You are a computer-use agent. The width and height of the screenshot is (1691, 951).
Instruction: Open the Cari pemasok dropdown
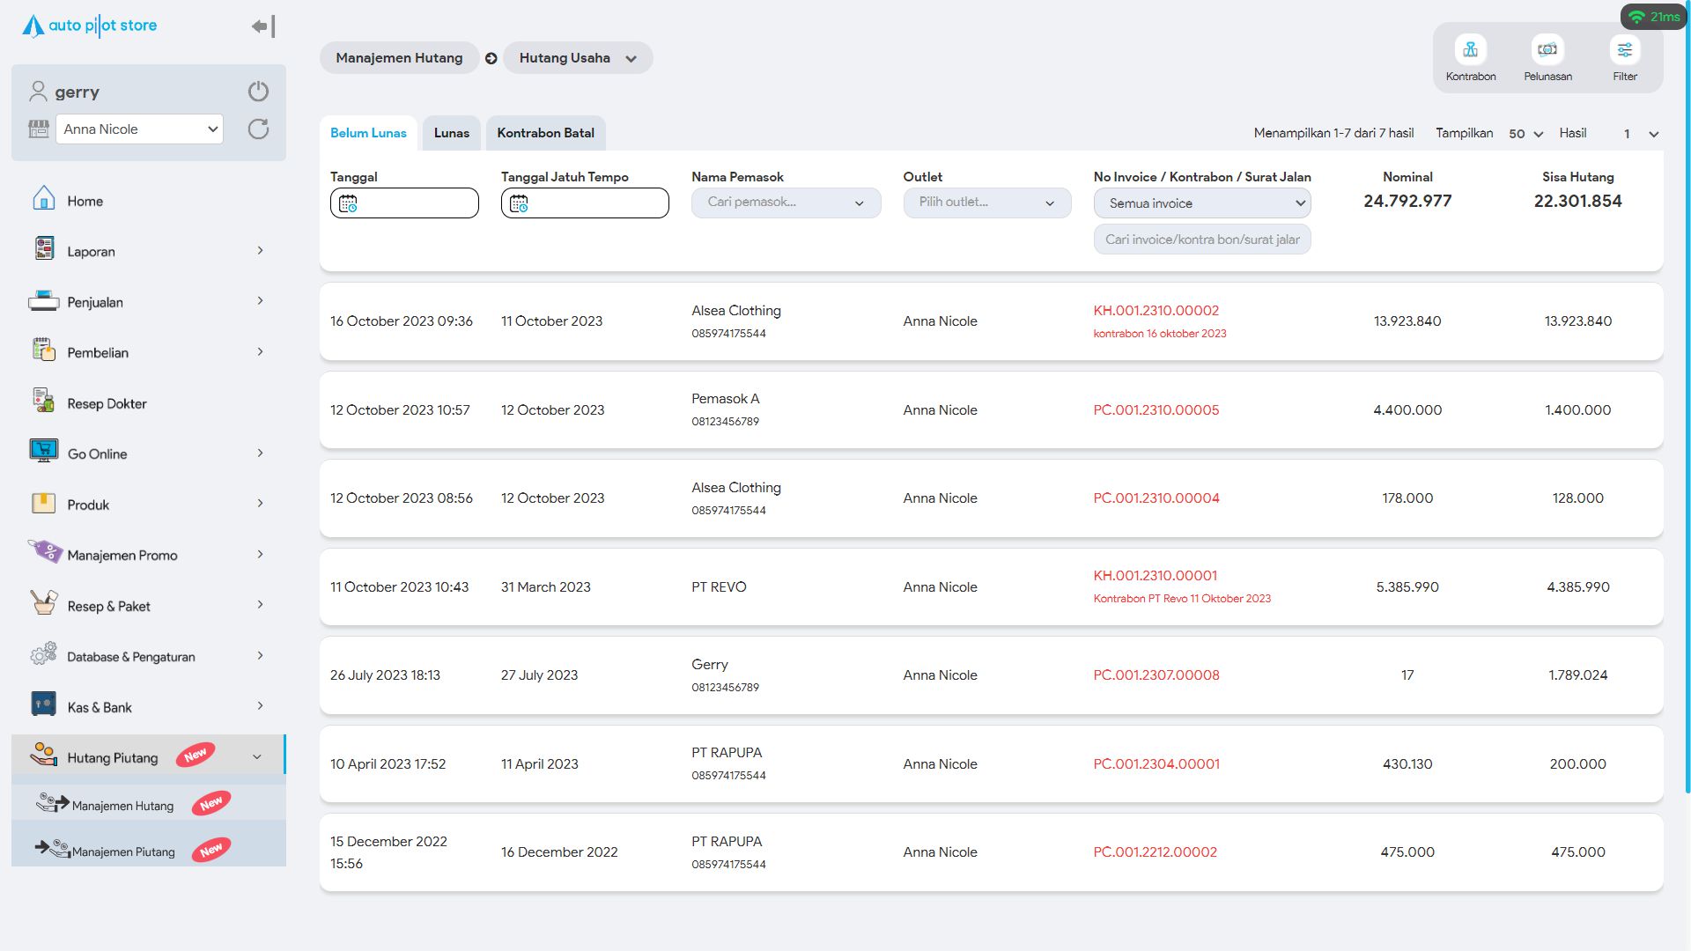point(785,203)
